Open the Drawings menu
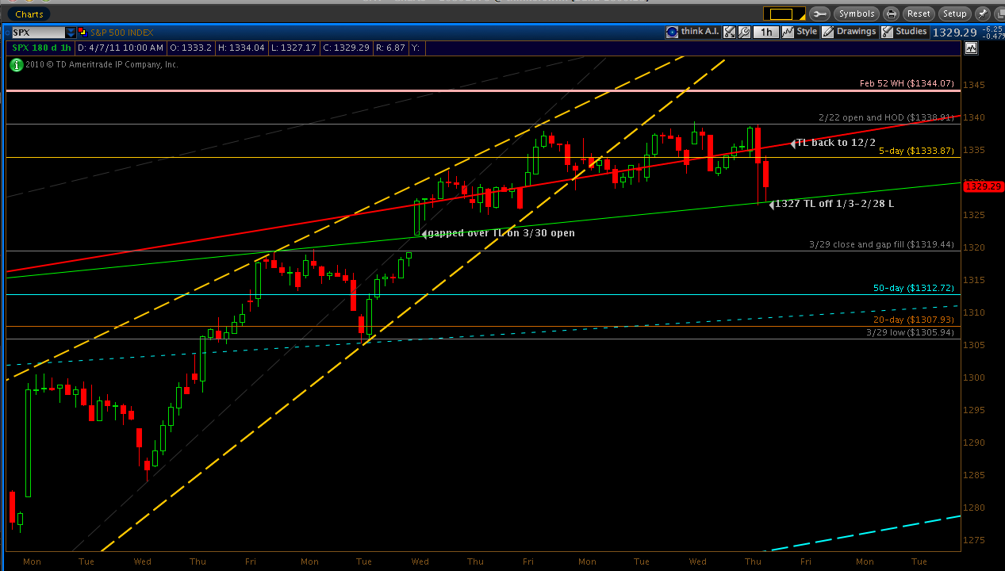This screenshot has width=1005, height=571. coord(850,33)
